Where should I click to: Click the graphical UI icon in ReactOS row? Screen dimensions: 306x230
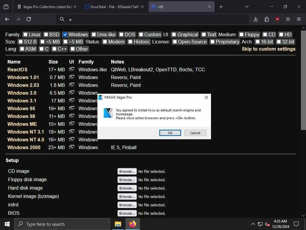(72, 69)
